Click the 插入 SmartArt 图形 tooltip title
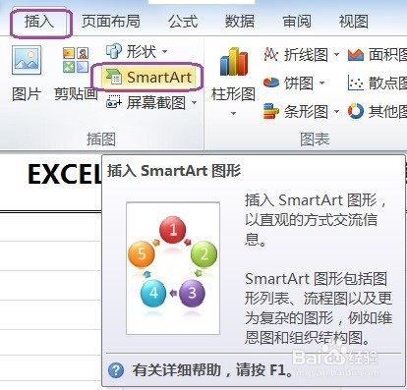This screenshot has width=407, height=390. pos(174,171)
